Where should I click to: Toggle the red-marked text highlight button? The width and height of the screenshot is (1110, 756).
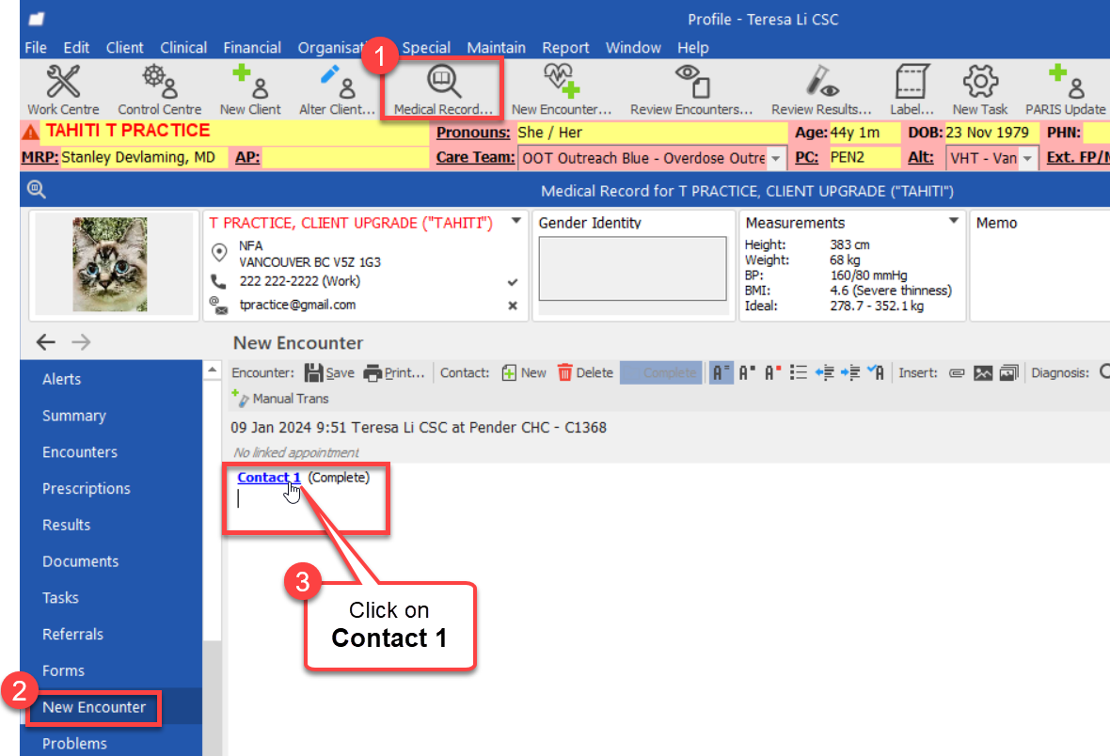pos(773,373)
